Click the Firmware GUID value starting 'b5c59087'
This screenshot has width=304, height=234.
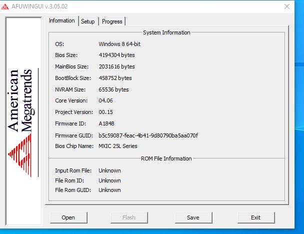coord(148,135)
